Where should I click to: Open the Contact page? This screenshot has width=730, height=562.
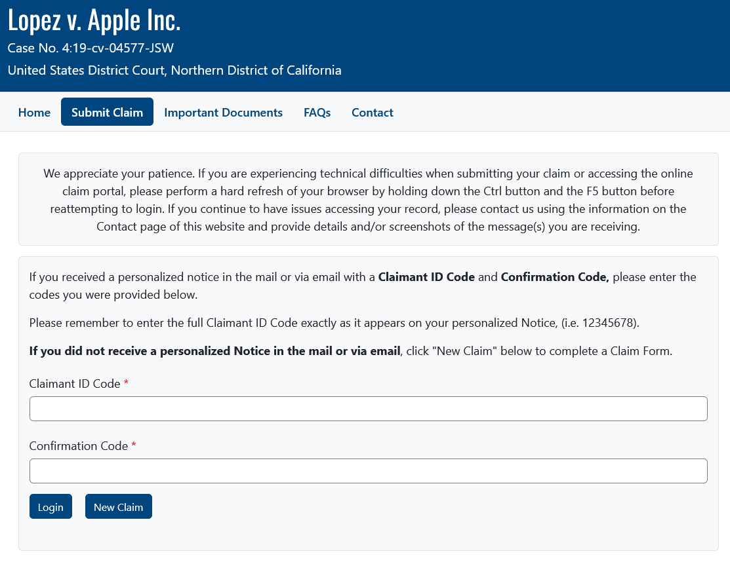373,113
